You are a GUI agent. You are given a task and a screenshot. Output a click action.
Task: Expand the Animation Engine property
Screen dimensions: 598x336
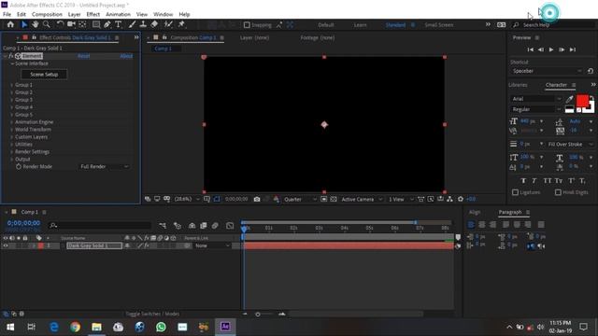tap(12, 122)
